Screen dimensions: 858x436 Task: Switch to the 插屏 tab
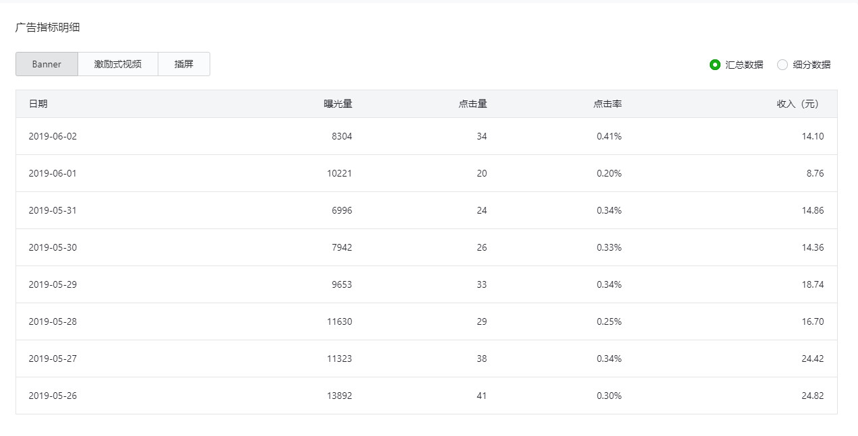tap(183, 64)
